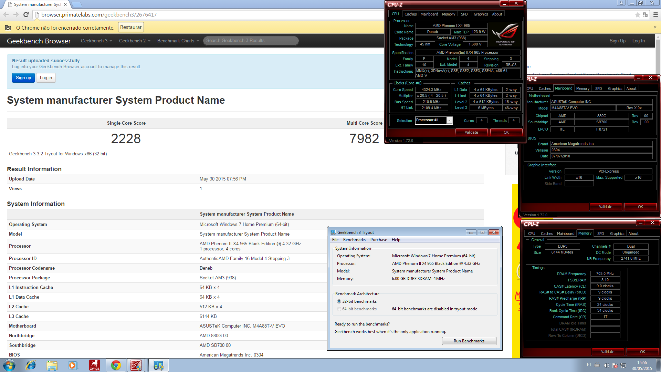The height and width of the screenshot is (372, 661).
Task: Click the Geekbench Browser logo link
Action: pyautogui.click(x=39, y=41)
